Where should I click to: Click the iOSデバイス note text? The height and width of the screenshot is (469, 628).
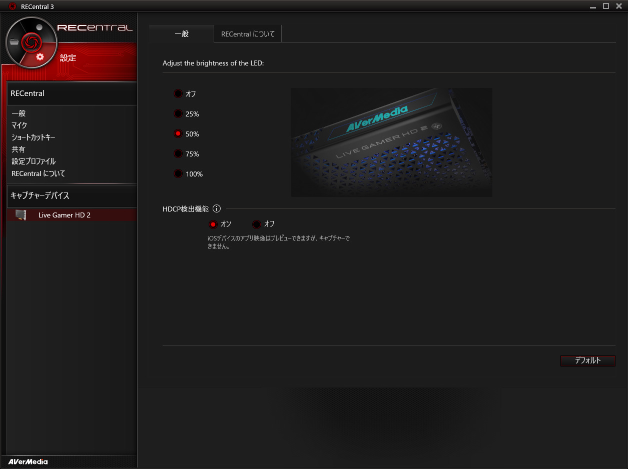278,242
